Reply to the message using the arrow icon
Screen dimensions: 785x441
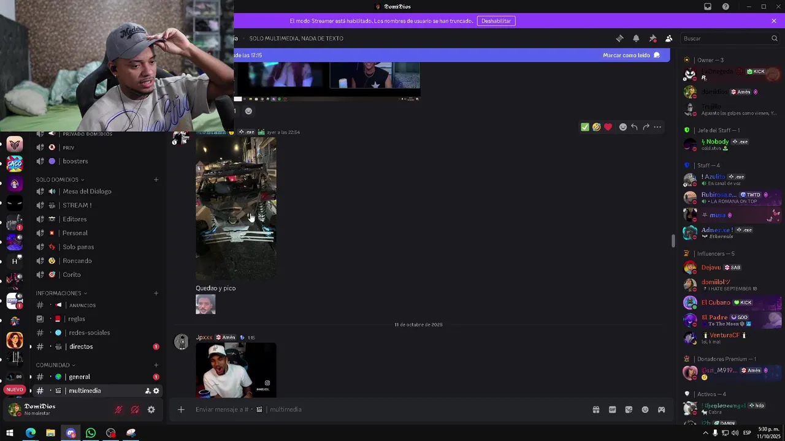(634, 127)
